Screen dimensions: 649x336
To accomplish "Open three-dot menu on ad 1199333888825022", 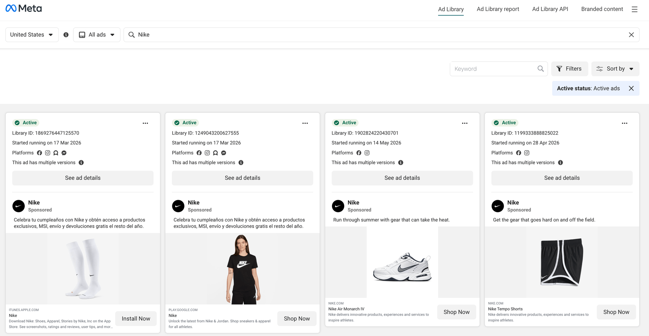I will 624,123.
